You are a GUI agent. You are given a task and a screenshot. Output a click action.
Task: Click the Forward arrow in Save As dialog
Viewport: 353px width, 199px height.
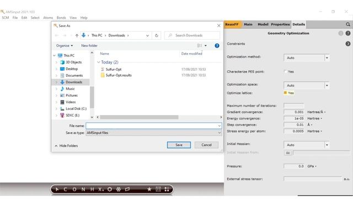pyautogui.click(x=65, y=35)
